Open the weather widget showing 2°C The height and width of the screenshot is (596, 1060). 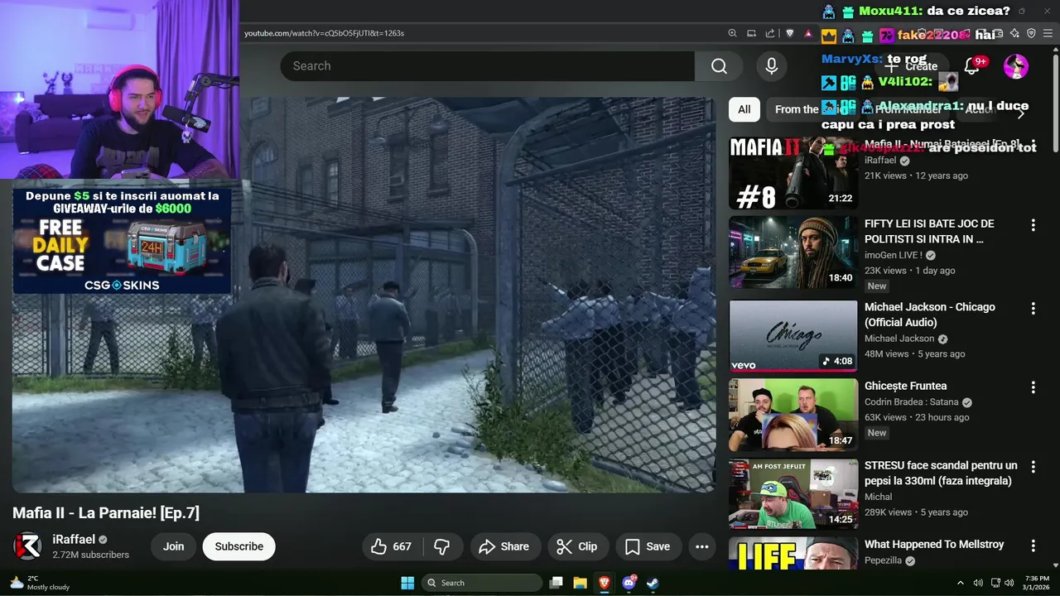[x=40, y=583]
